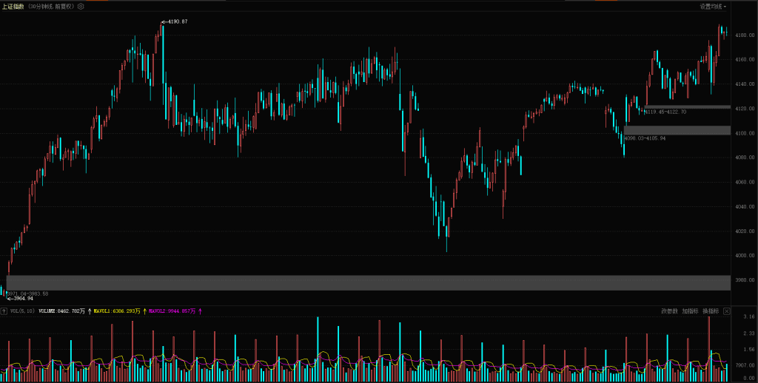Click the 30分钟线 前复权 period label
This screenshot has width=758, height=383.
click(51, 6)
